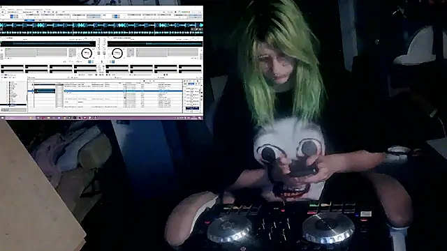Viewport: 447px width, 251px height.
Task: Click the master level meter in the top toolbar
Action: (x=185, y=12)
